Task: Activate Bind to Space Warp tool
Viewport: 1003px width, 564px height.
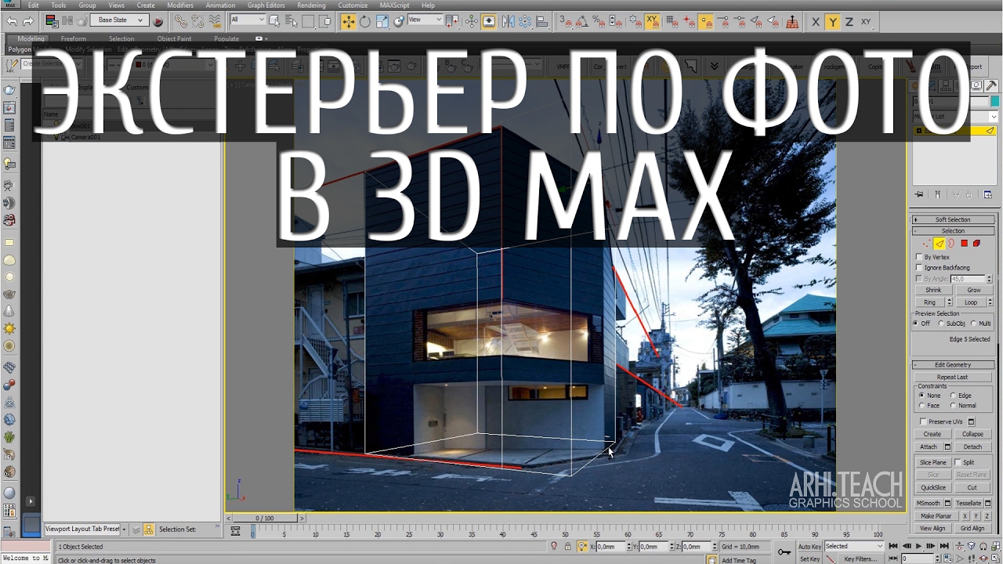Action: pos(215,21)
